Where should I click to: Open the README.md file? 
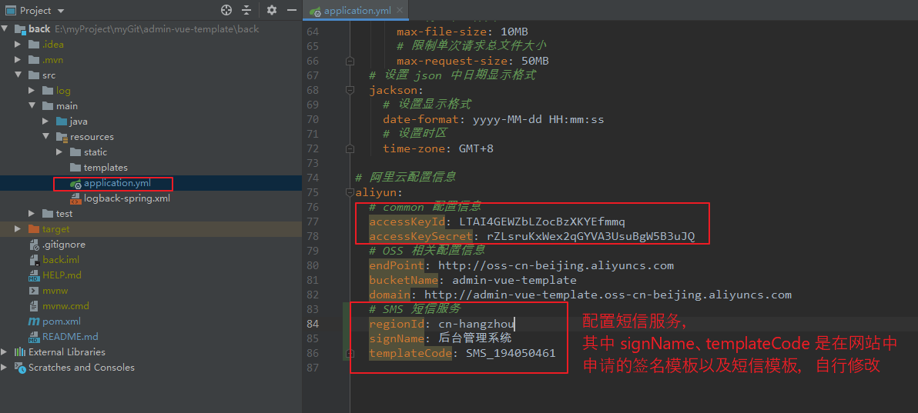(x=69, y=336)
